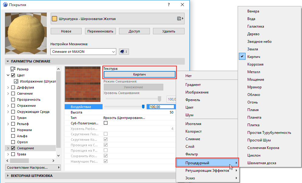Expand the Смещение tree node
Viewport: 302px width, 183px height.
8,148
